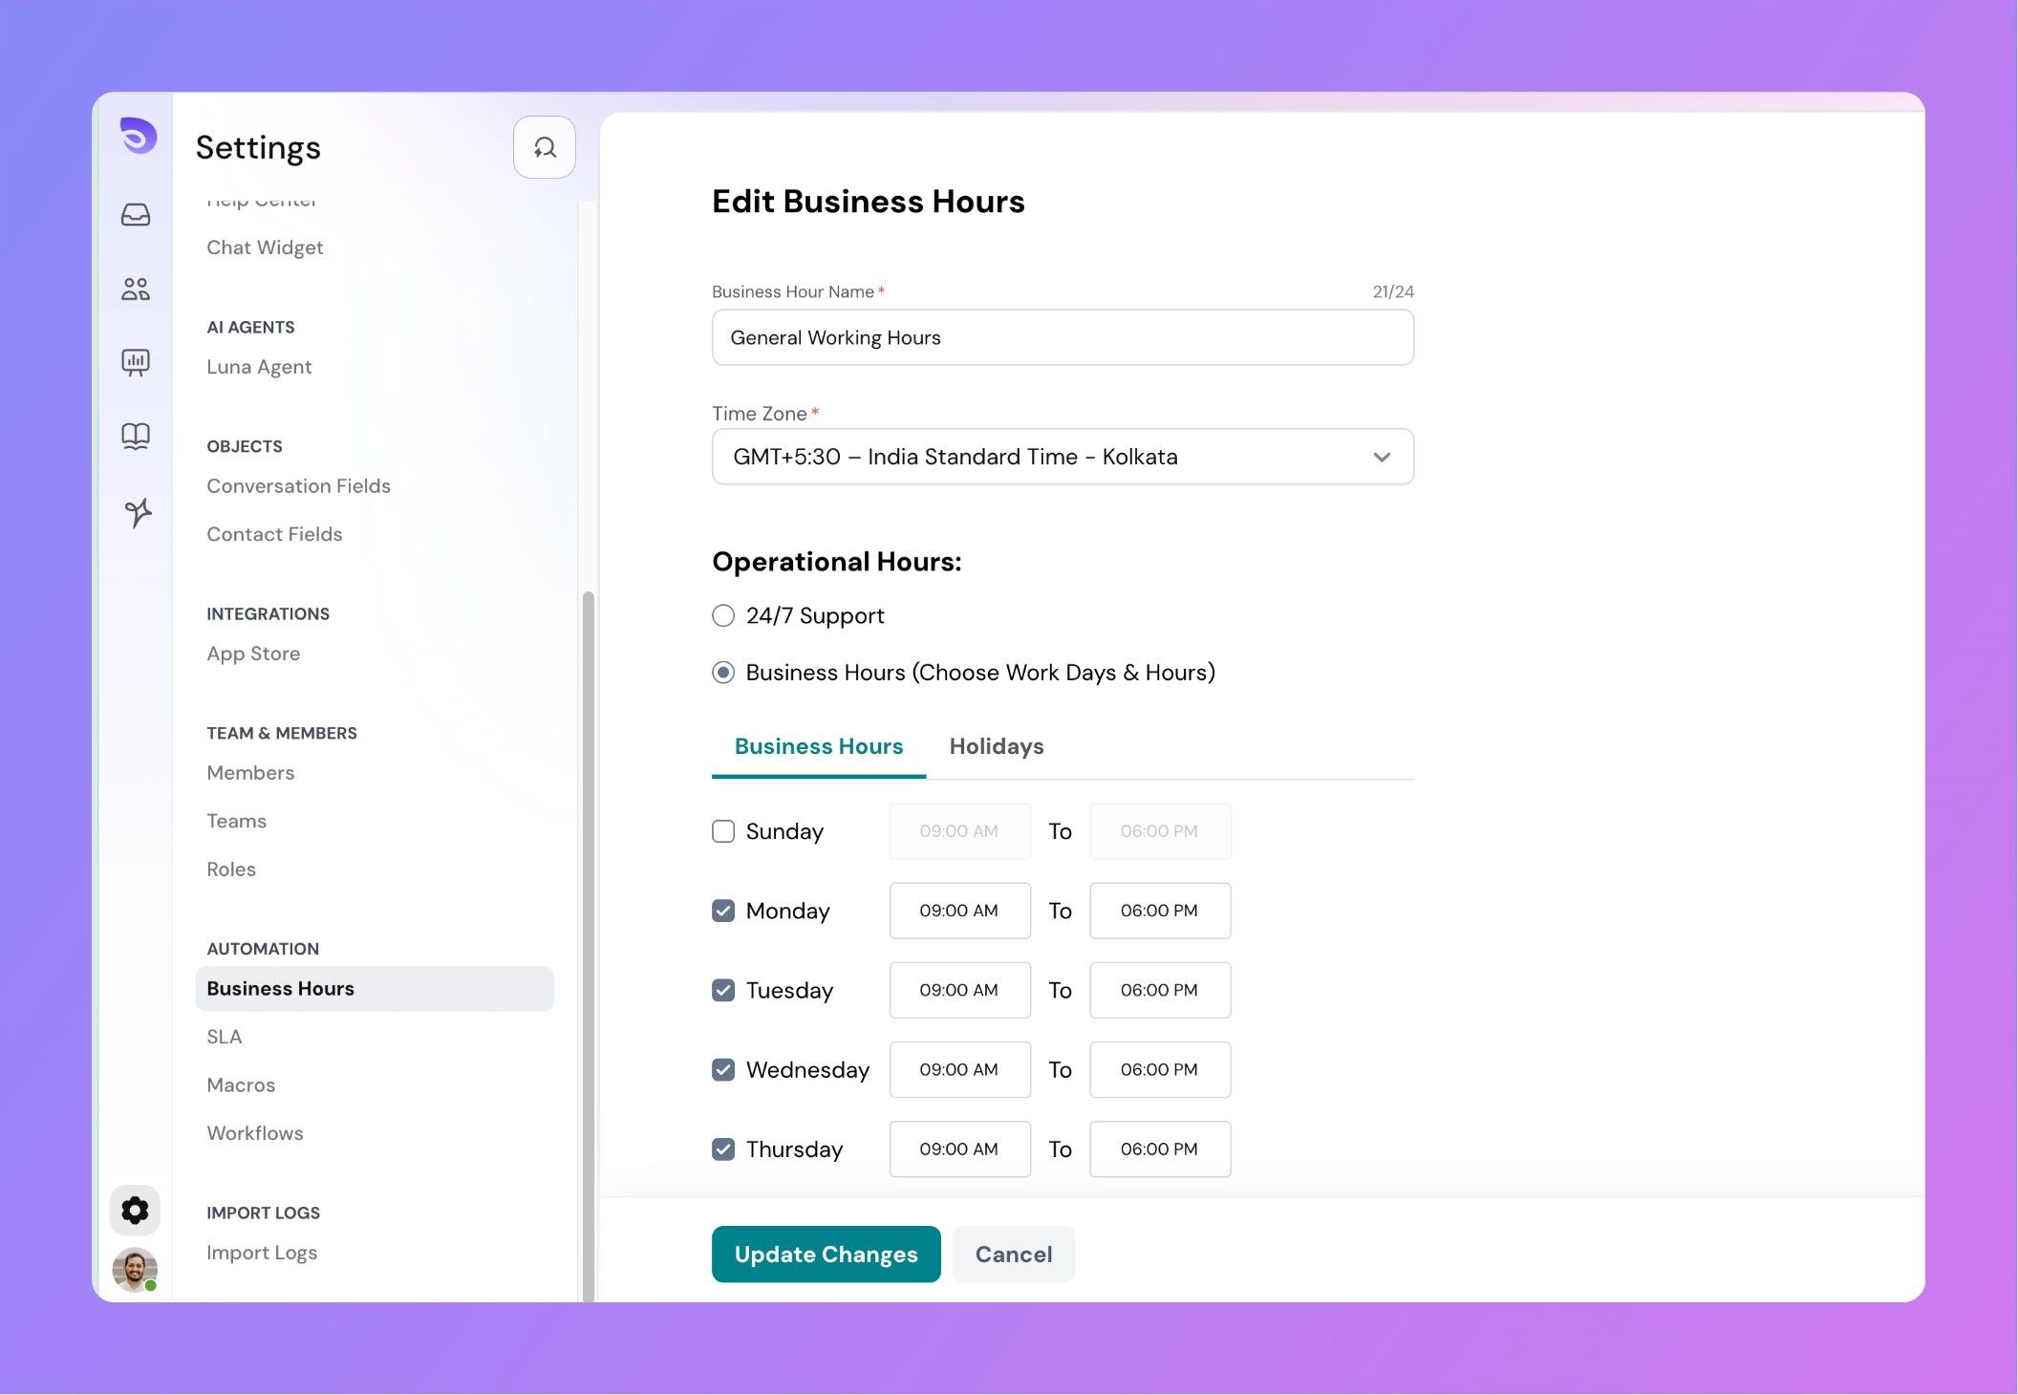Image resolution: width=2018 pixels, height=1395 pixels.
Task: Open the contacts people icon
Action: tap(136, 289)
